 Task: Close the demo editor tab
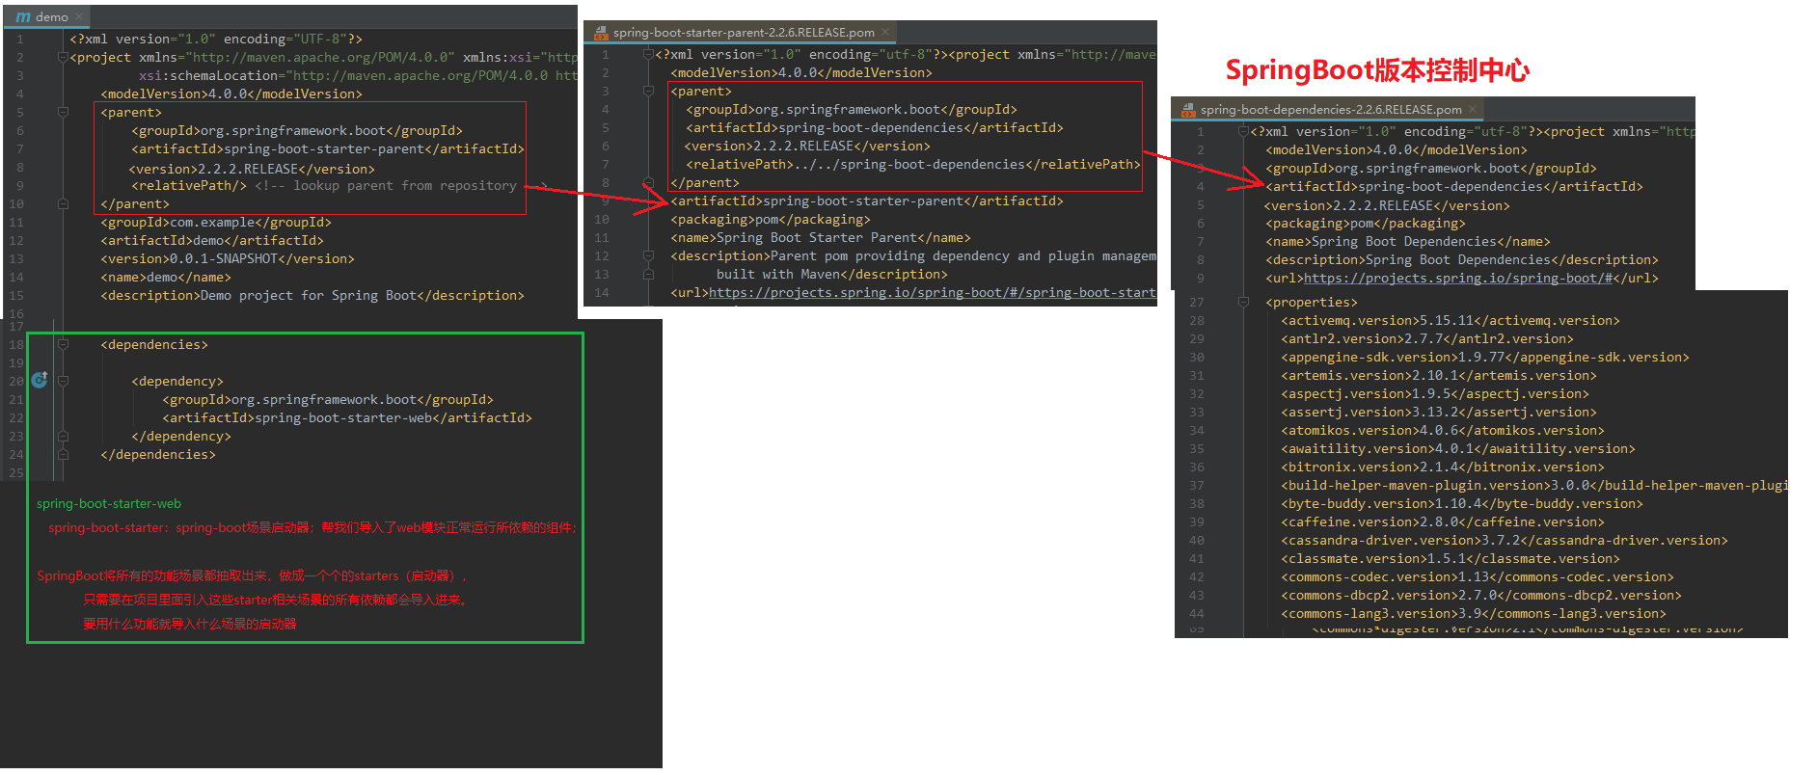[80, 16]
